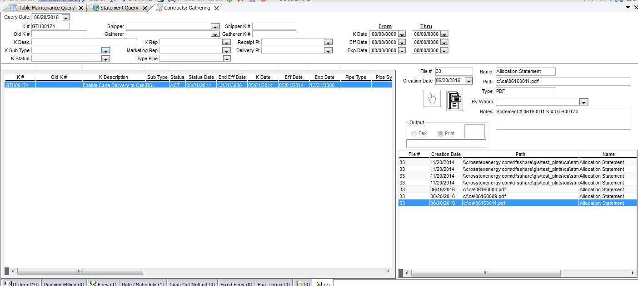Select the Fax output radio button
Viewport: 638px width, 286px height.
(x=414, y=134)
